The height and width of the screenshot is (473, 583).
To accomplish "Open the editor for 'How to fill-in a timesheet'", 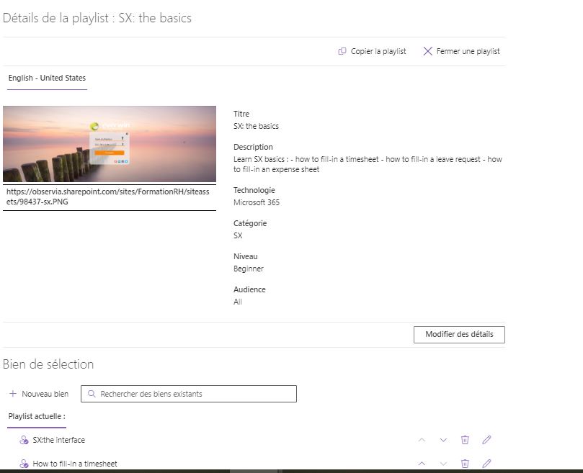I will tap(486, 464).
